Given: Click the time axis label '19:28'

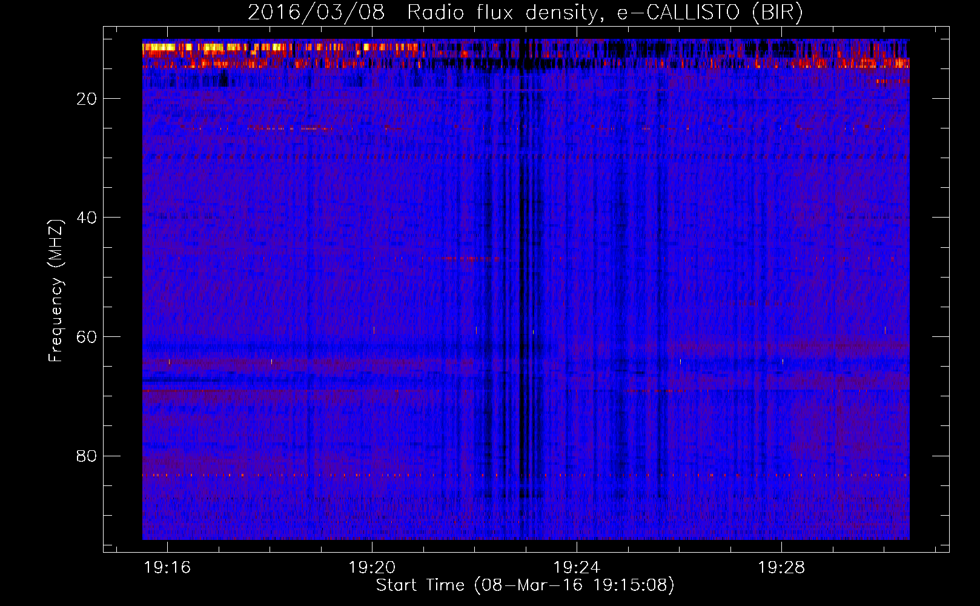Looking at the screenshot, I should 781,568.
